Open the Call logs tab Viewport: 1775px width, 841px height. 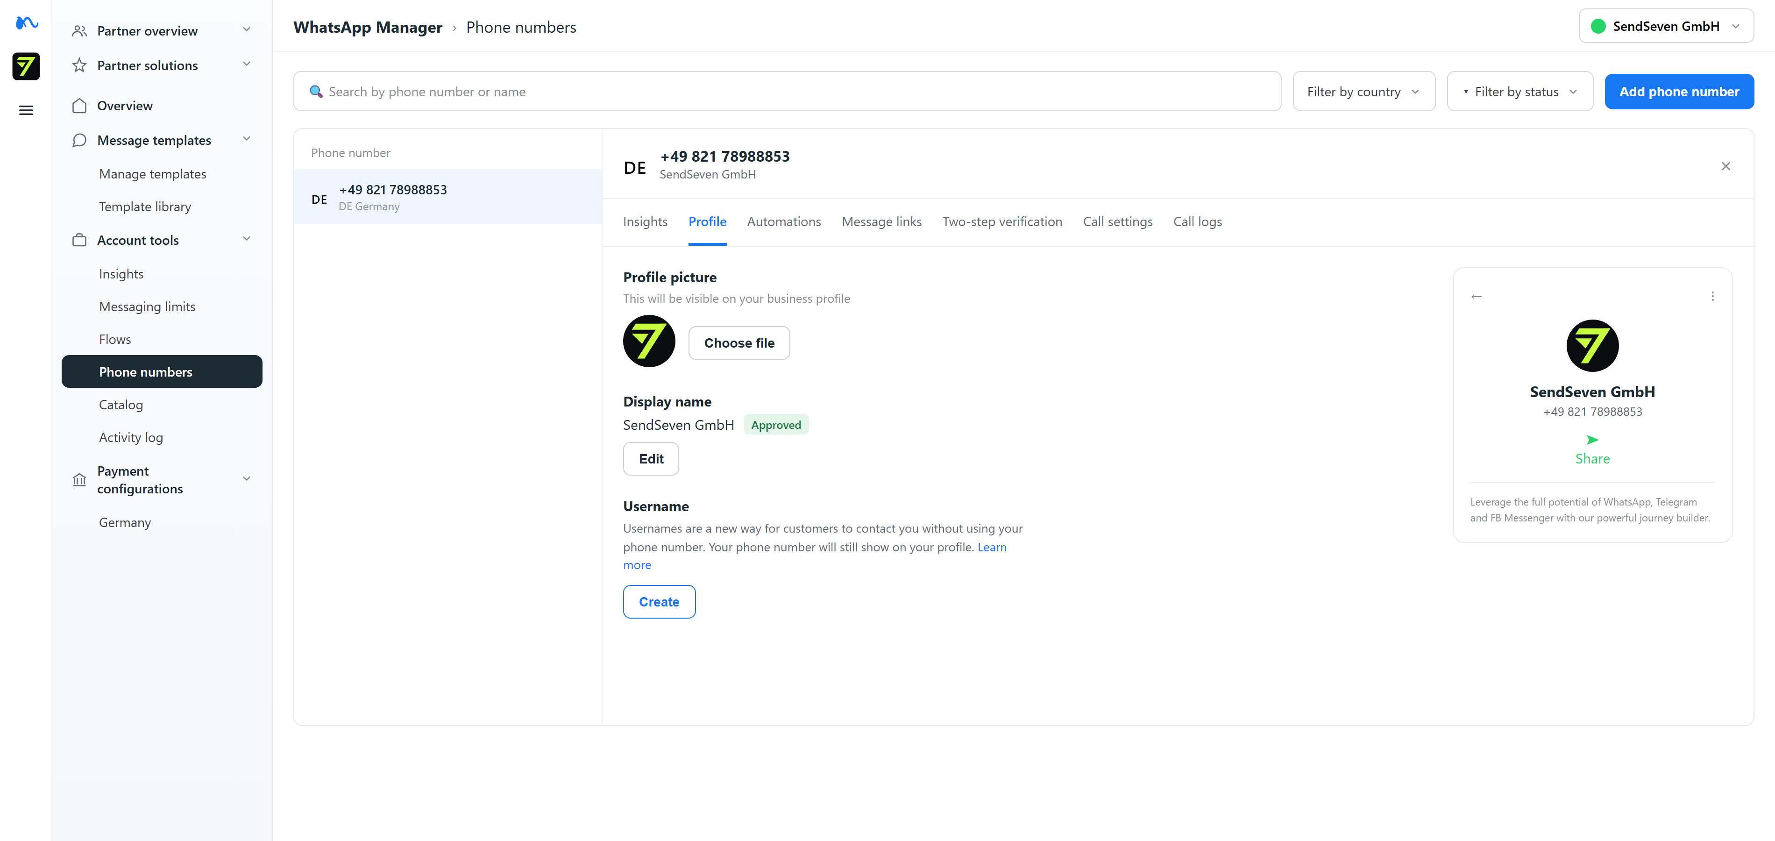[x=1197, y=221]
